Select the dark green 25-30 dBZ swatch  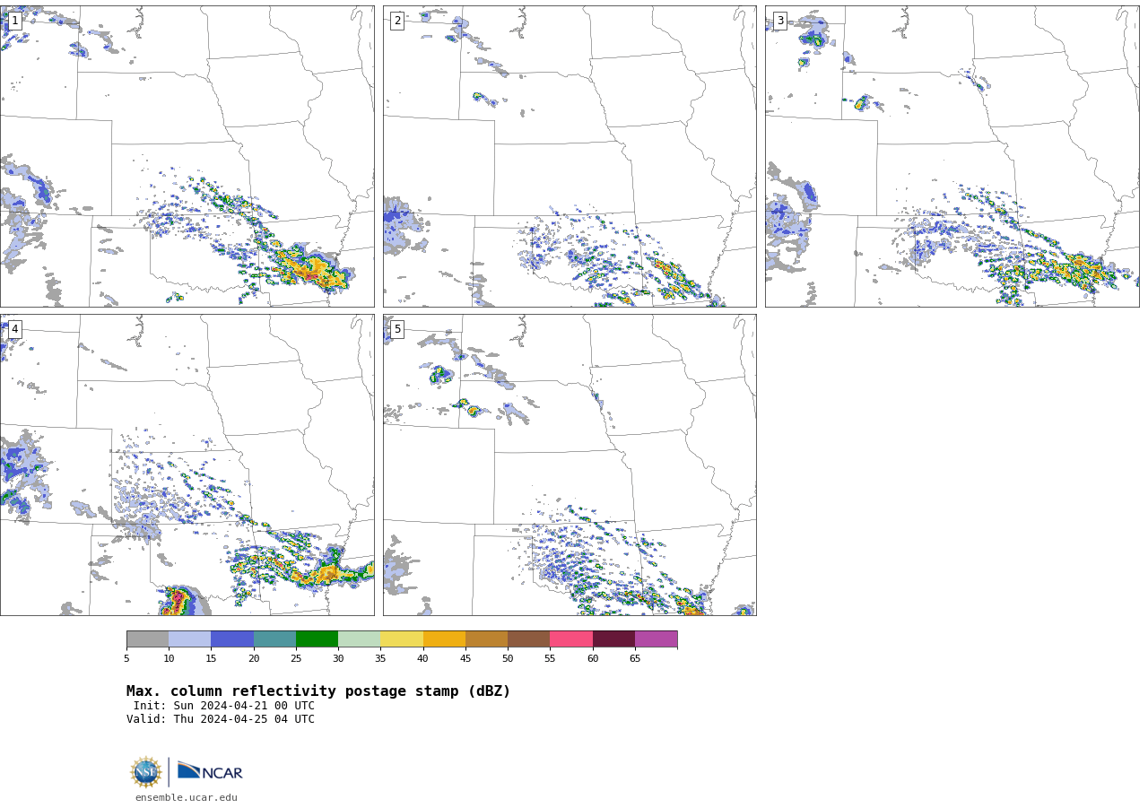(x=317, y=639)
